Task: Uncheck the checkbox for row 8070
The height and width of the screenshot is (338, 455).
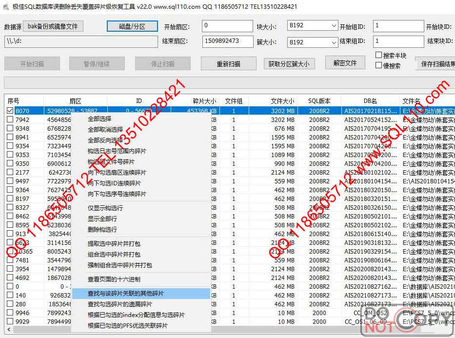Action: [10, 111]
